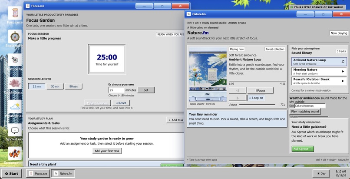Viewport: 350px width, 179px height.
Task: Switch to Focus.exe in the taskbar
Action: [38, 173]
